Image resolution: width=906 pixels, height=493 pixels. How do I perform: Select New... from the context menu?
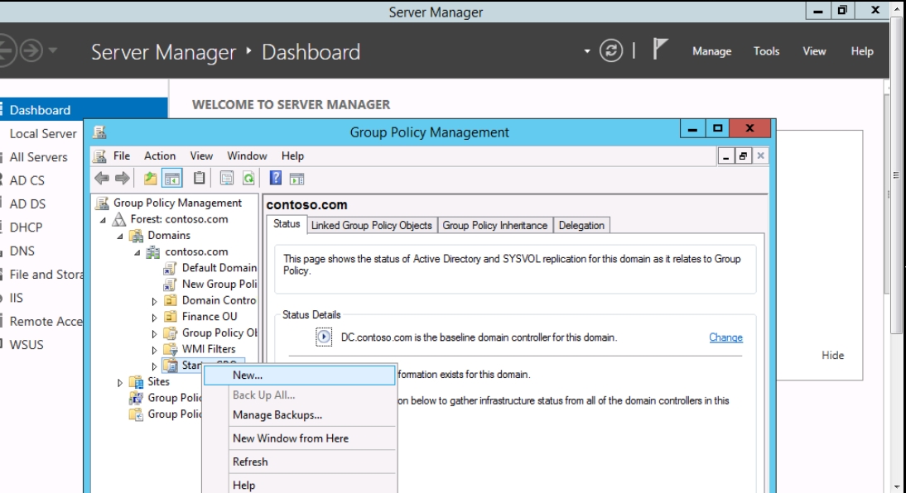pos(248,375)
